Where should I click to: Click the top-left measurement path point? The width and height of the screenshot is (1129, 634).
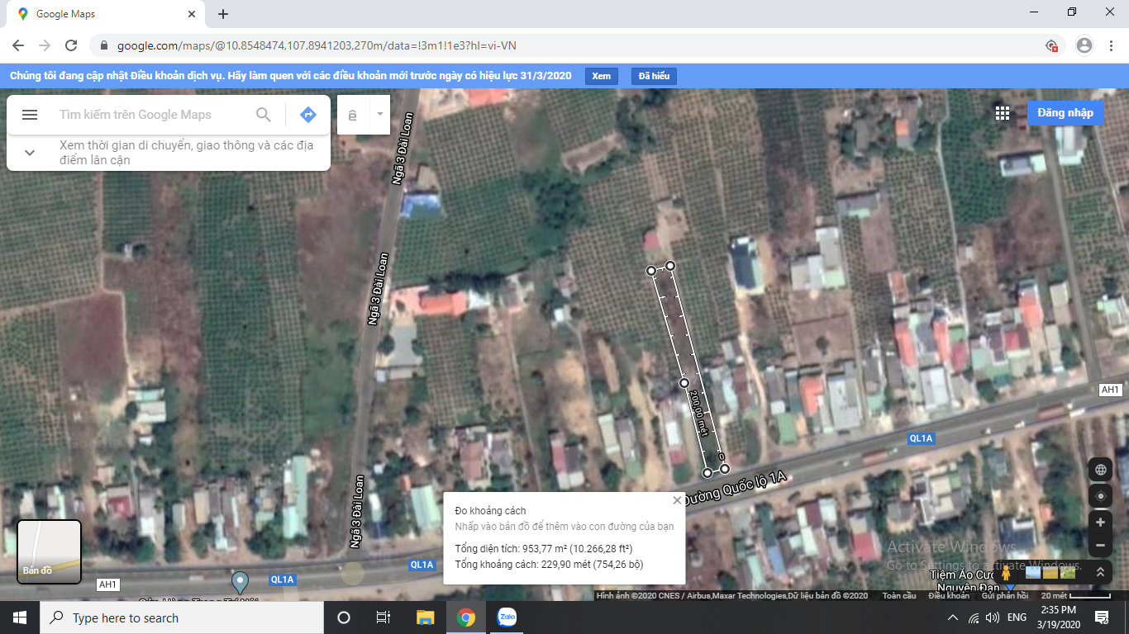click(x=651, y=271)
